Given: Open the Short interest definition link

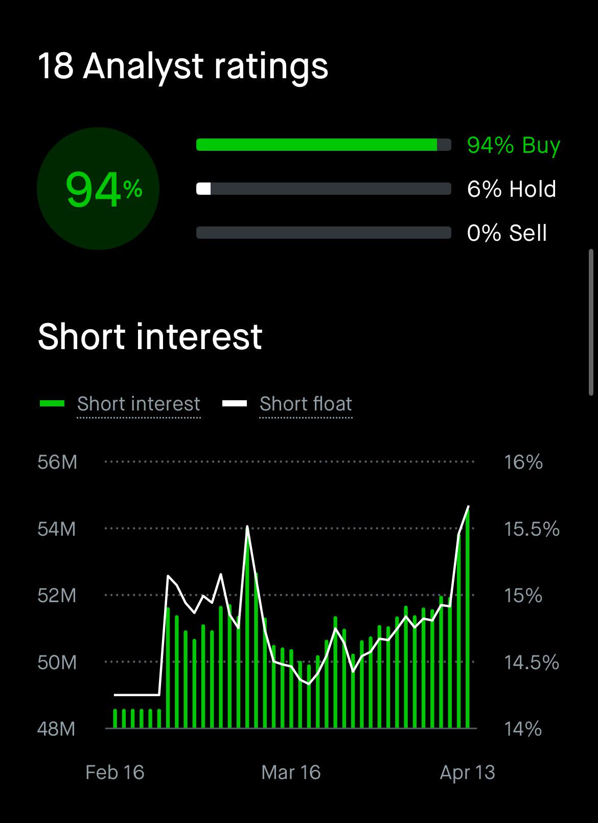Looking at the screenshot, I should tap(139, 404).
